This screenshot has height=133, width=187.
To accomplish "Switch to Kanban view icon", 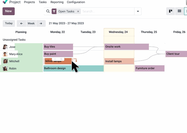I will [171, 11].
